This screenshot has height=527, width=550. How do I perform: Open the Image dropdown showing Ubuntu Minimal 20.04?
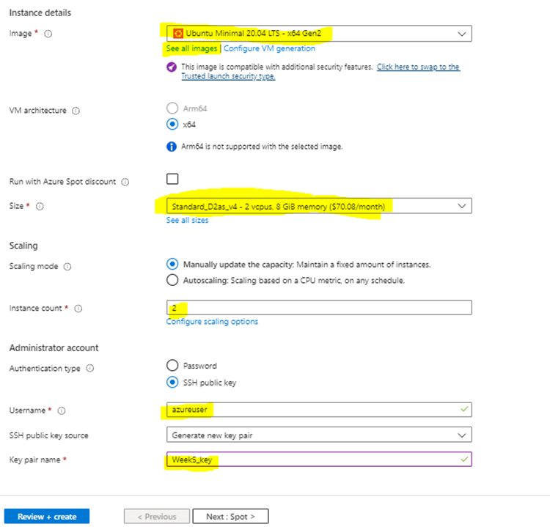pos(319,33)
